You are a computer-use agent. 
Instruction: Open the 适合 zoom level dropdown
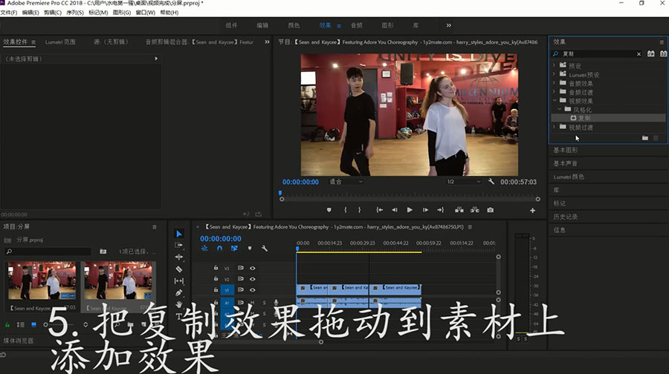click(x=346, y=182)
